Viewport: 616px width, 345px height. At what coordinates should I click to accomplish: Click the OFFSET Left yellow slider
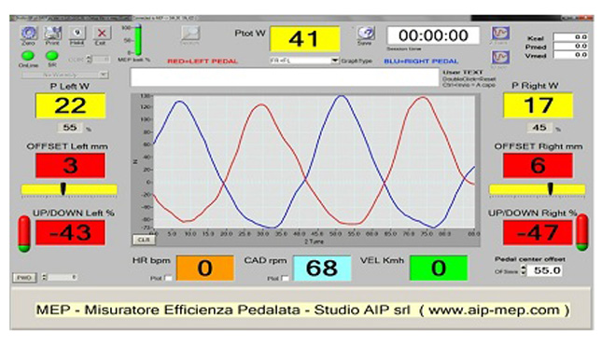click(x=69, y=189)
